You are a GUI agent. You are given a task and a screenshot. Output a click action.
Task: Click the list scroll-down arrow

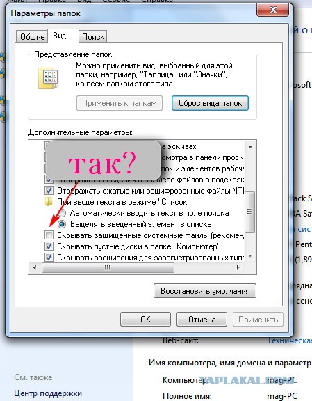pos(250,256)
